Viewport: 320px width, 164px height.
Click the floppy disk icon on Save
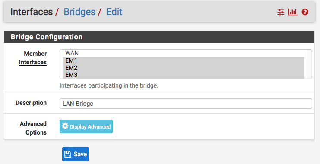[67, 154]
